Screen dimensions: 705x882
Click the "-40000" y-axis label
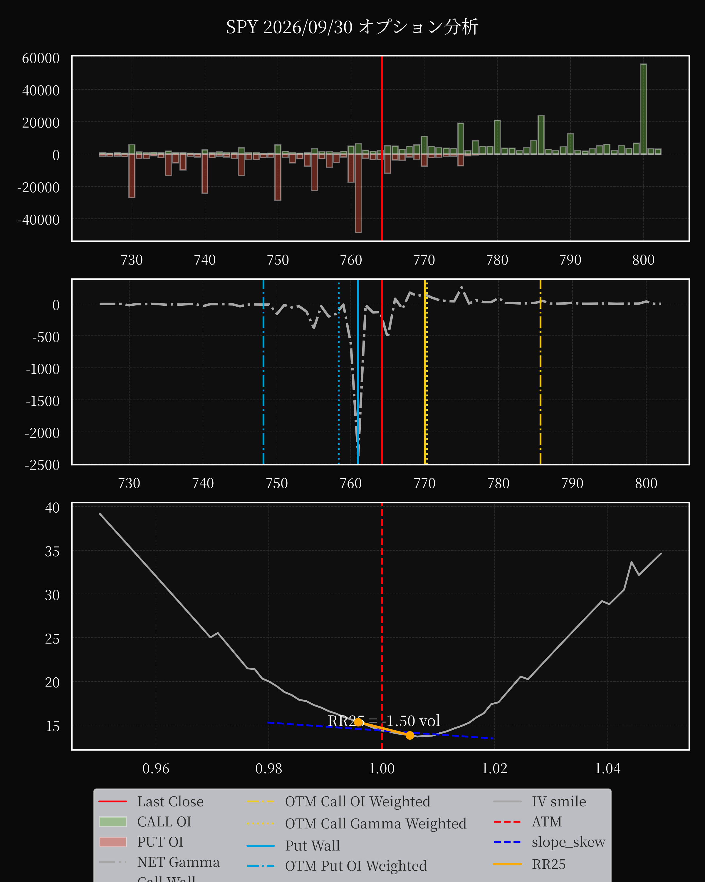(38, 220)
